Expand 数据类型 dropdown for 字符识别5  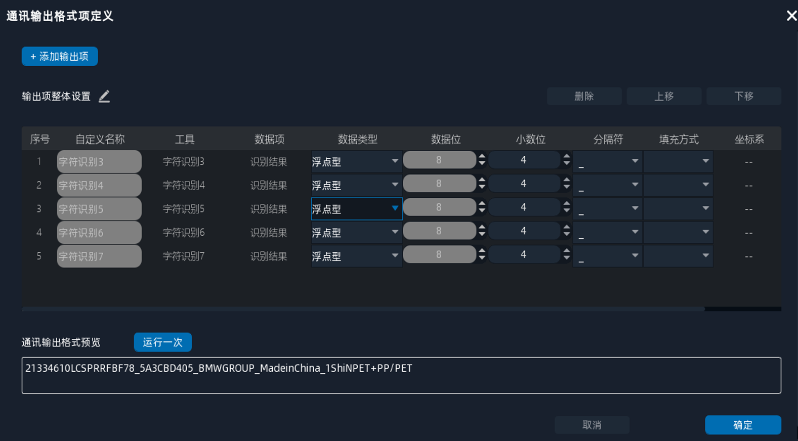pos(395,208)
